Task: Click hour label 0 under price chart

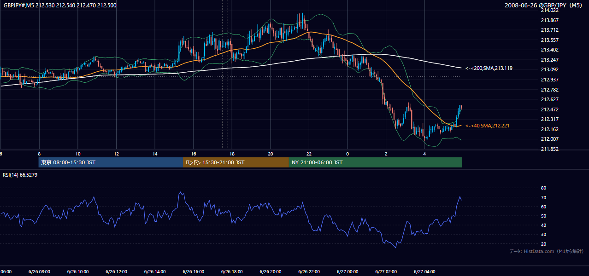Action: (348, 154)
